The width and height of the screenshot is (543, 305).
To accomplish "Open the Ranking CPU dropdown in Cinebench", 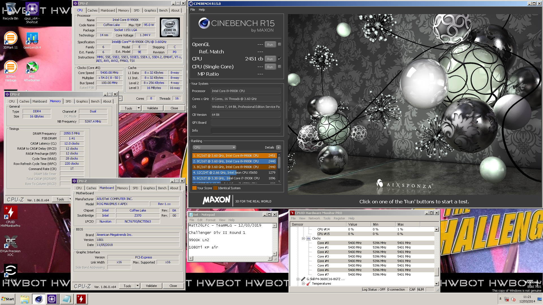I will 214,147.
